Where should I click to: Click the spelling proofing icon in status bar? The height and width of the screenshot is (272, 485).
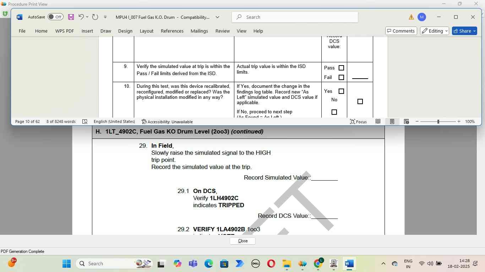point(85,121)
